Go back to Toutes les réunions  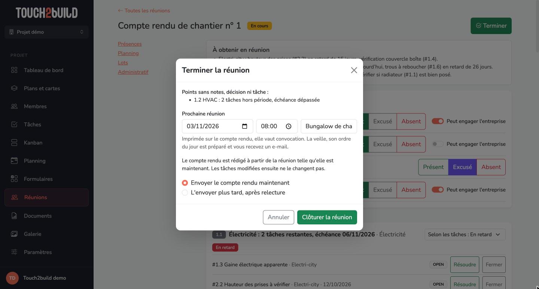(144, 10)
